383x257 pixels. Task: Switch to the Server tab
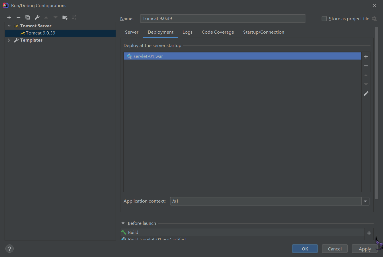132,32
